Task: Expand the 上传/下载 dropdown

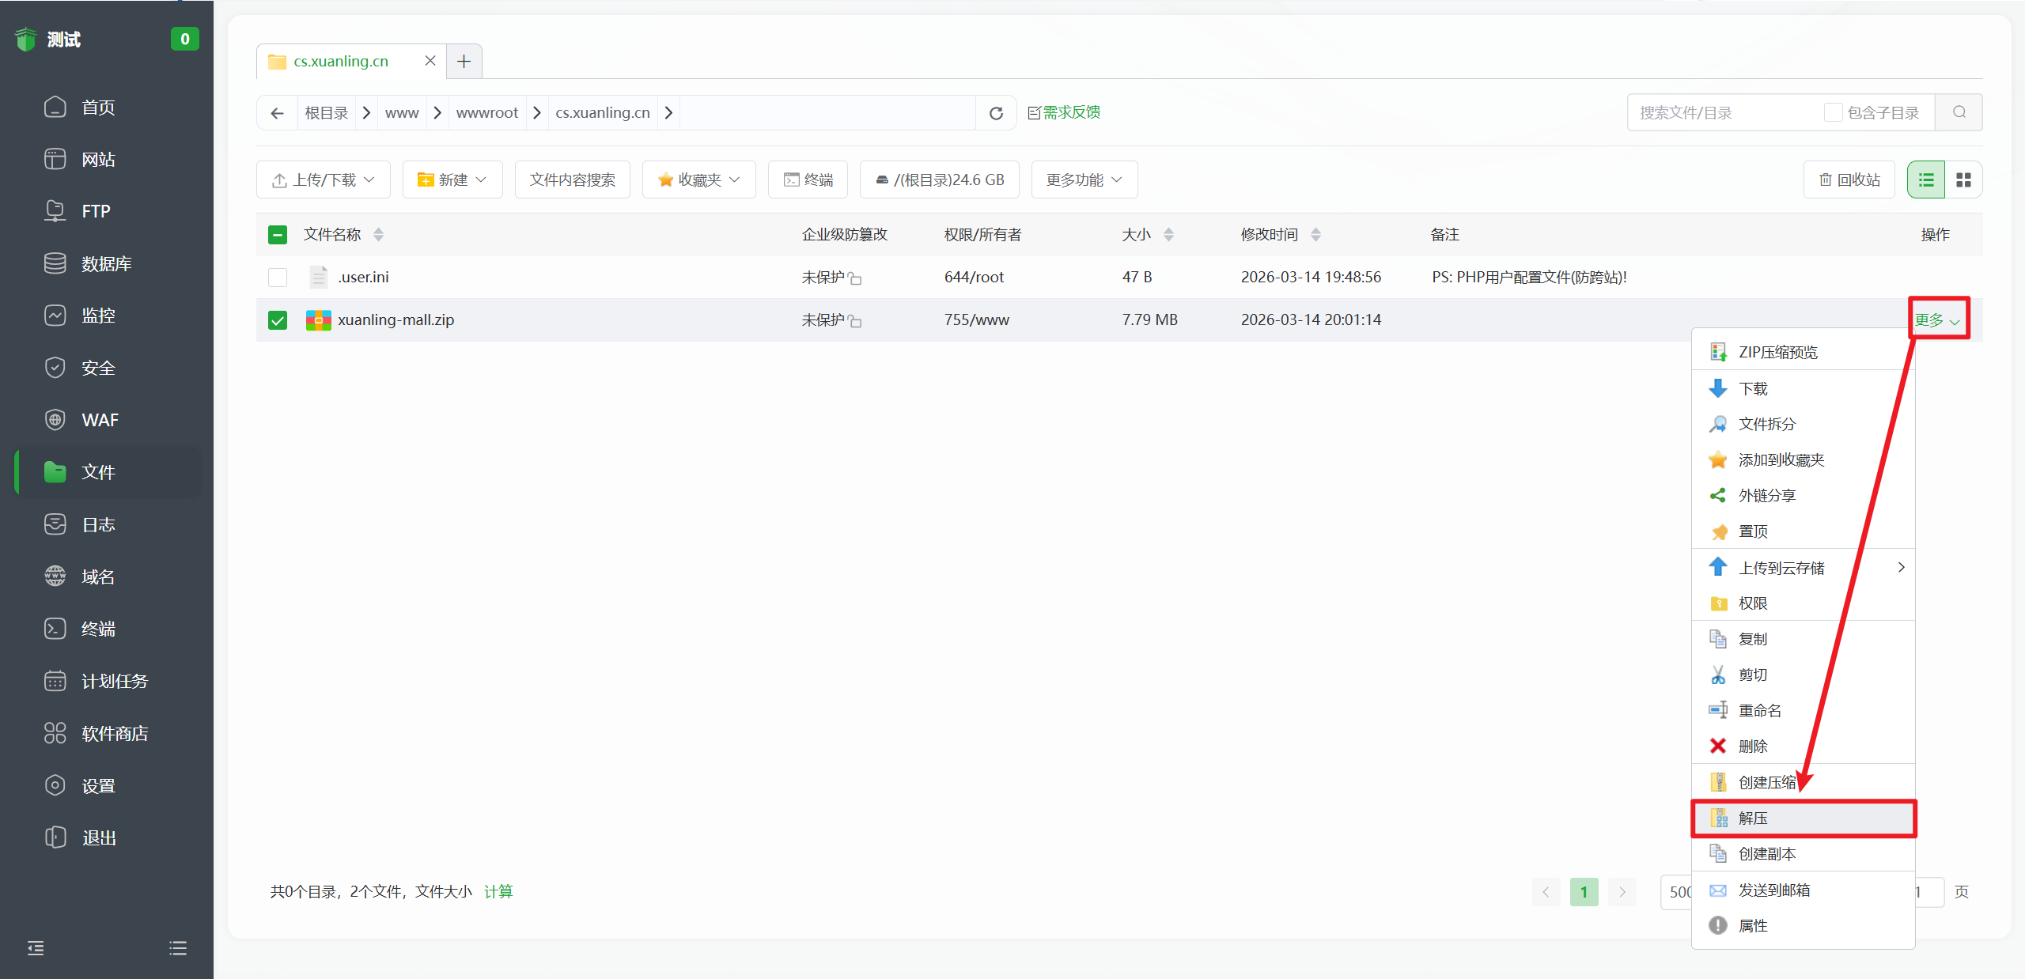Action: (x=324, y=180)
